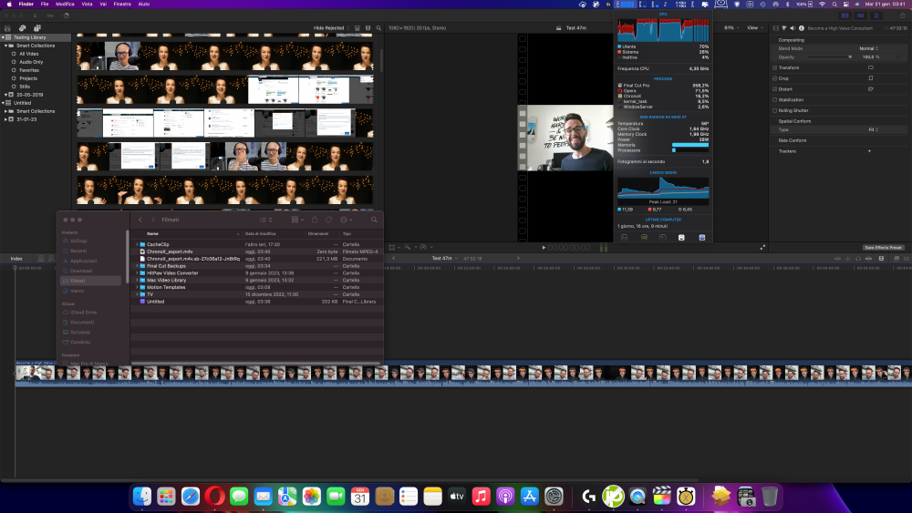Click the Finder window search magnifier
Viewport: 912px width, 513px height.
(x=374, y=220)
